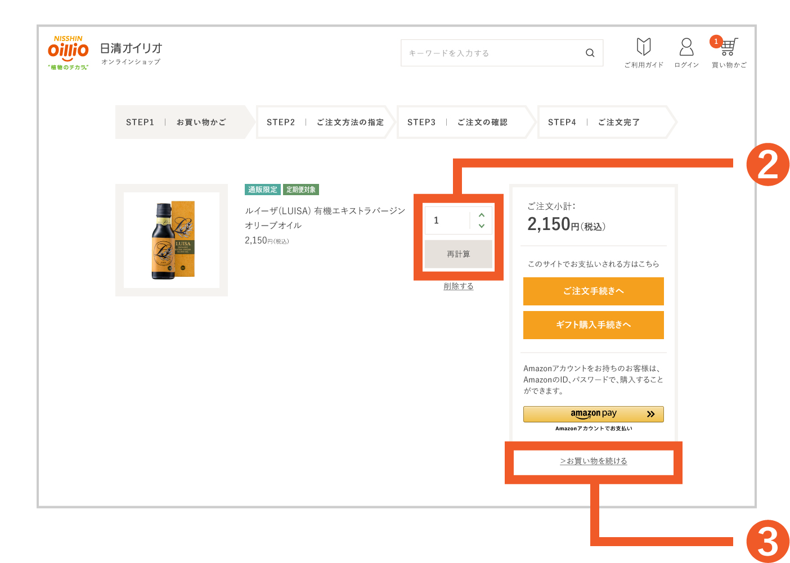This screenshot has height=563, width=790.
Task: Click the quantity input showing 1
Action: pyautogui.click(x=448, y=220)
